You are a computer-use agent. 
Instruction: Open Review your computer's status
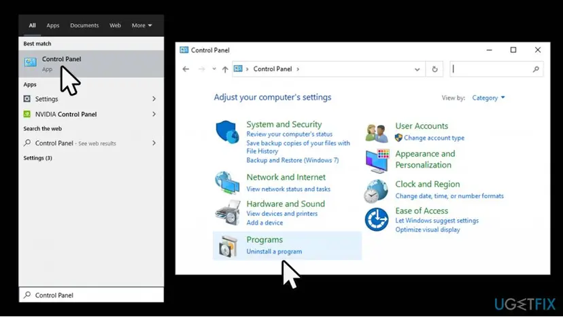point(290,134)
